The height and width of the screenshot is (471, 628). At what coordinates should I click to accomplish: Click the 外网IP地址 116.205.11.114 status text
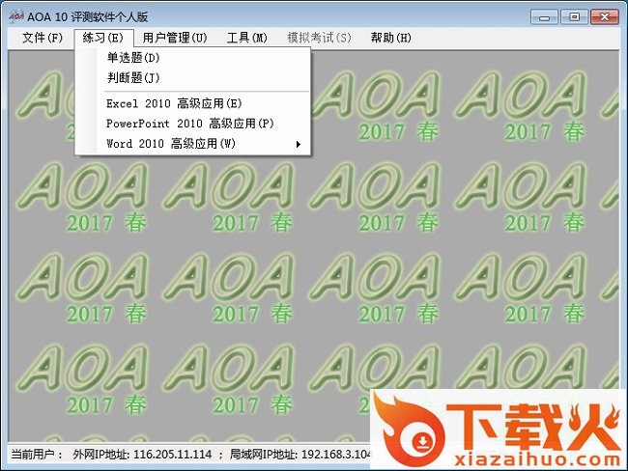142,455
